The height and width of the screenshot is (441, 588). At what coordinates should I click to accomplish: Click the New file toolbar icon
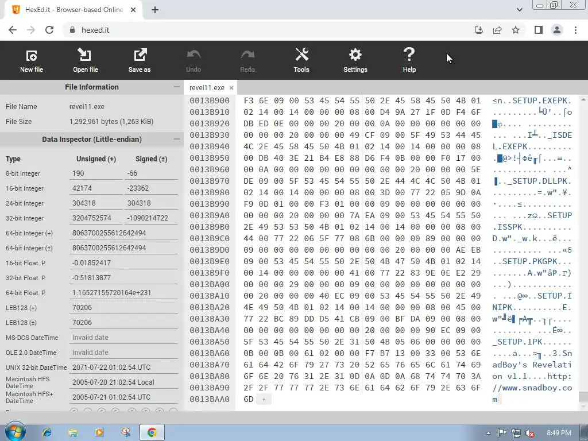(32, 60)
